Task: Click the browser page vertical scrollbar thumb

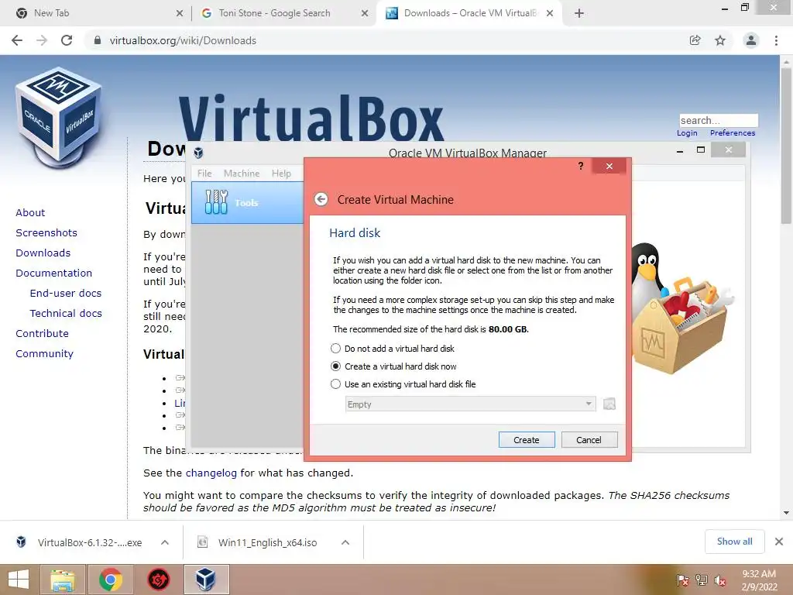Action: 786,146
